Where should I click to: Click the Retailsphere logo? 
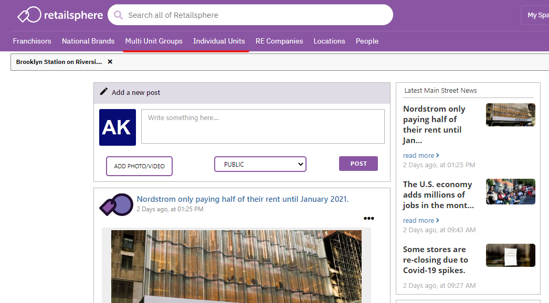[x=60, y=15]
